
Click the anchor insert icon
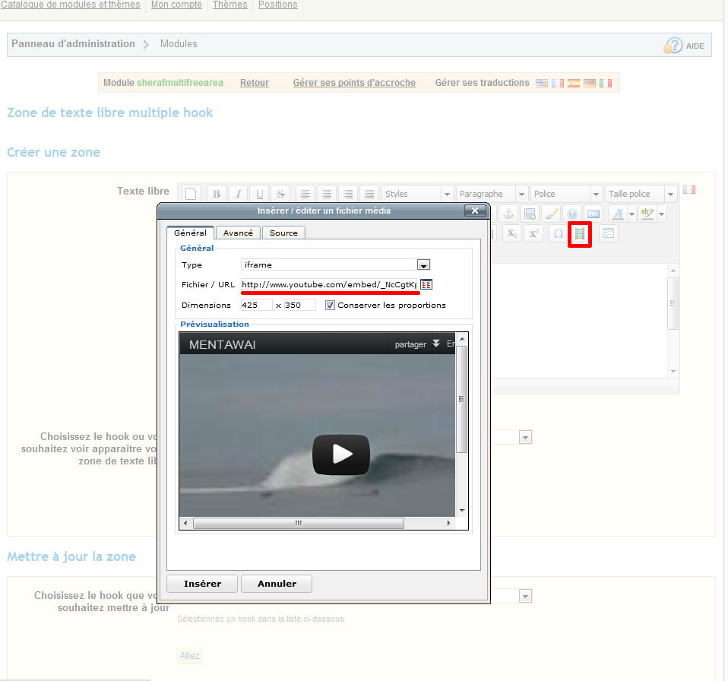click(508, 214)
